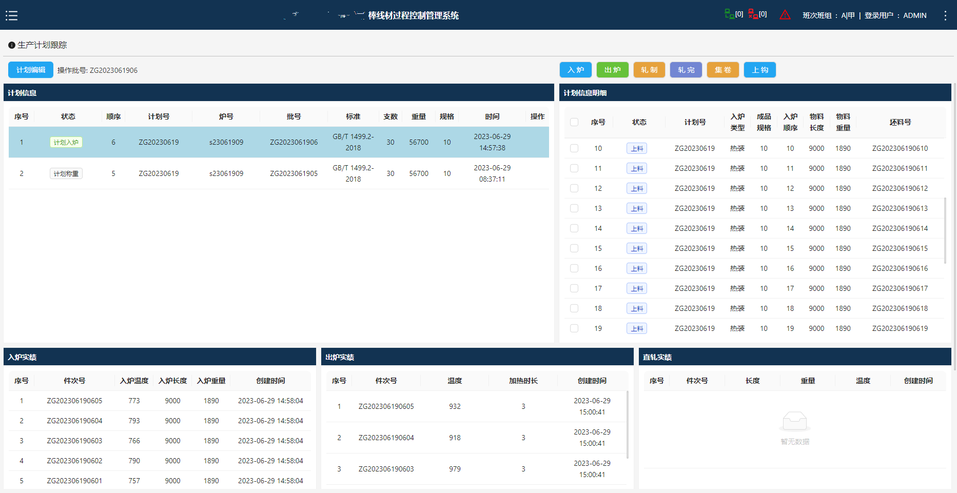This screenshot has width=957, height=493.
Task: Toggle the select-all checkbox in 计划信息明细 header
Action: click(x=574, y=122)
